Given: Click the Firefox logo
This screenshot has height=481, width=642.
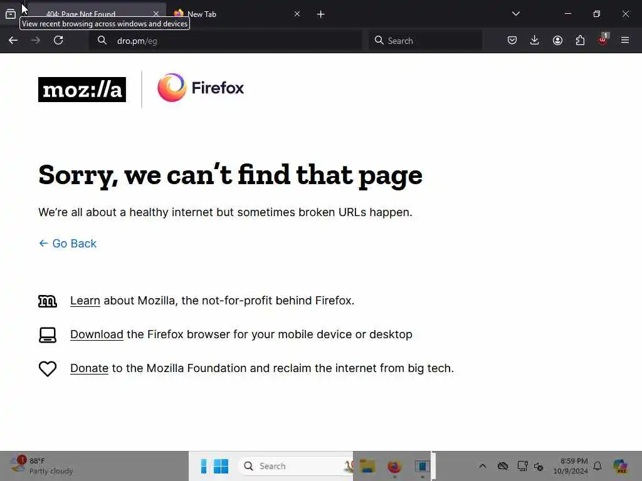Looking at the screenshot, I should [x=201, y=88].
